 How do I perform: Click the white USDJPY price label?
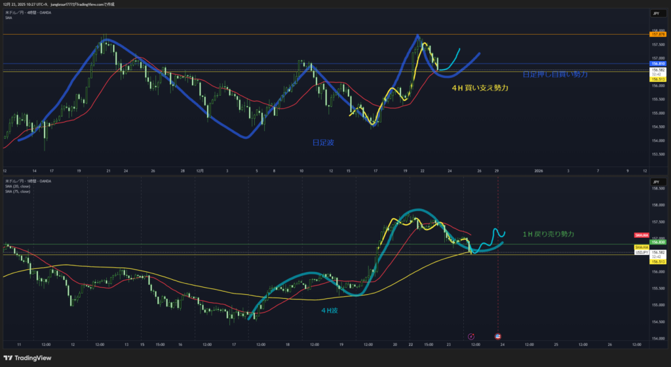pos(642,252)
